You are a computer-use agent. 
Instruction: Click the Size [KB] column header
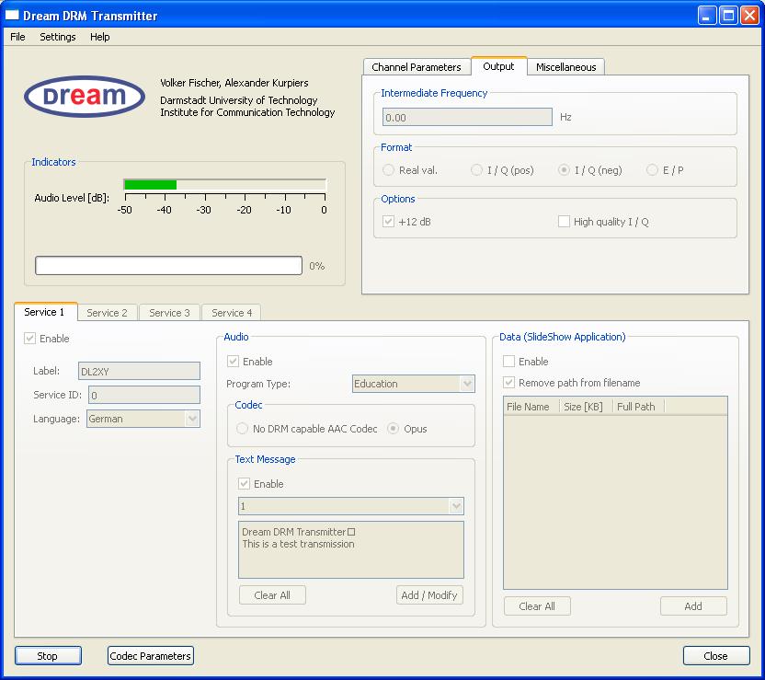pos(586,407)
